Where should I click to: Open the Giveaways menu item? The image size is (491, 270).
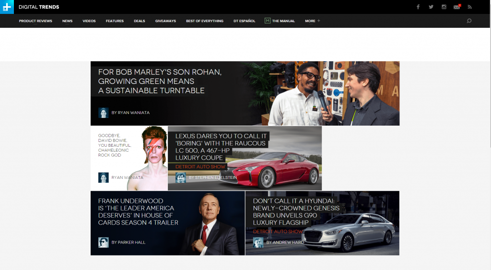coord(165,21)
